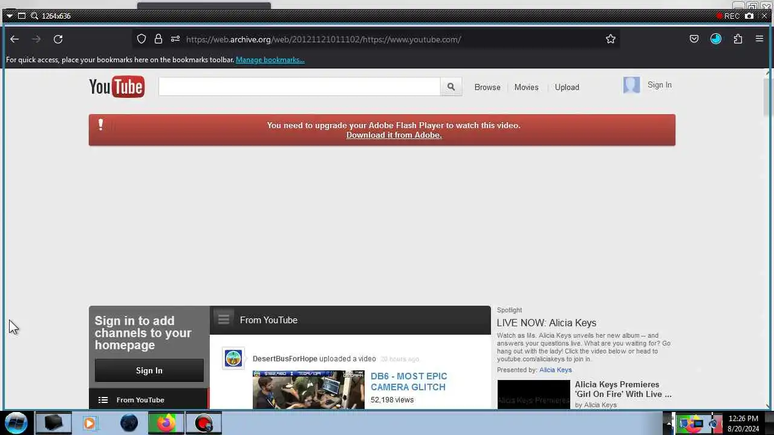
Task: View site security via the padlock icon
Action: point(158,39)
